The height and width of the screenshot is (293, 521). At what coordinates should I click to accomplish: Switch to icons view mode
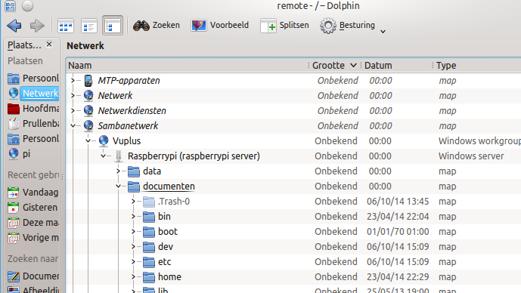(x=66, y=26)
